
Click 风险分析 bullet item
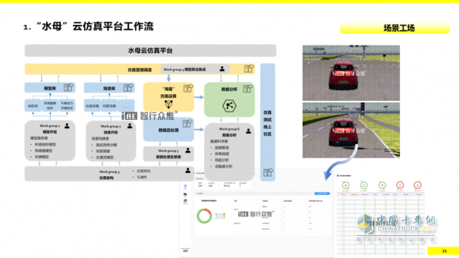(221, 160)
